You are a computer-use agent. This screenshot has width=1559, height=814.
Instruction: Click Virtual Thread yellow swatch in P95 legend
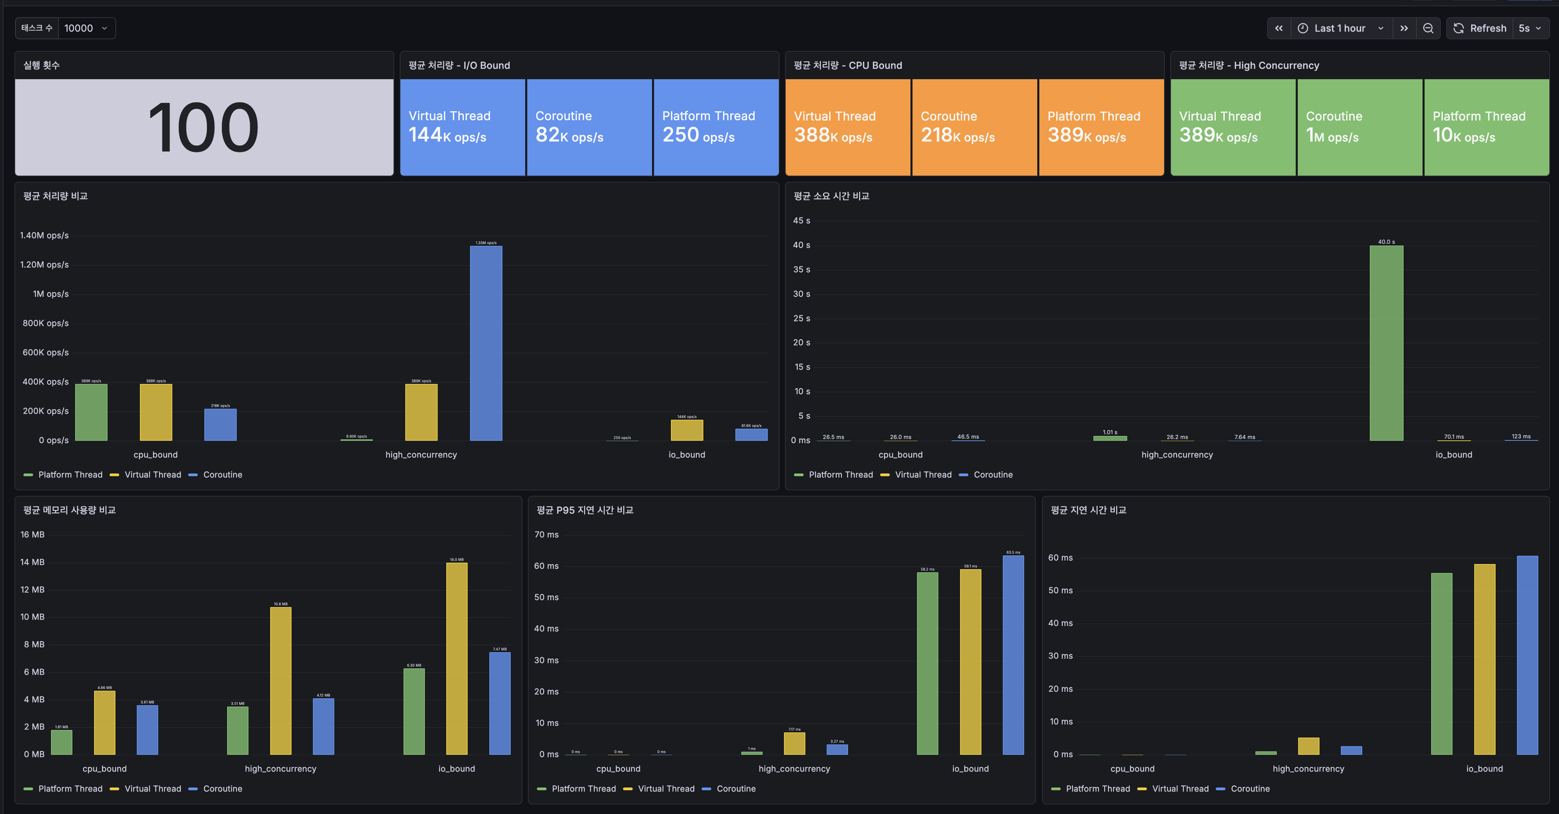[628, 789]
